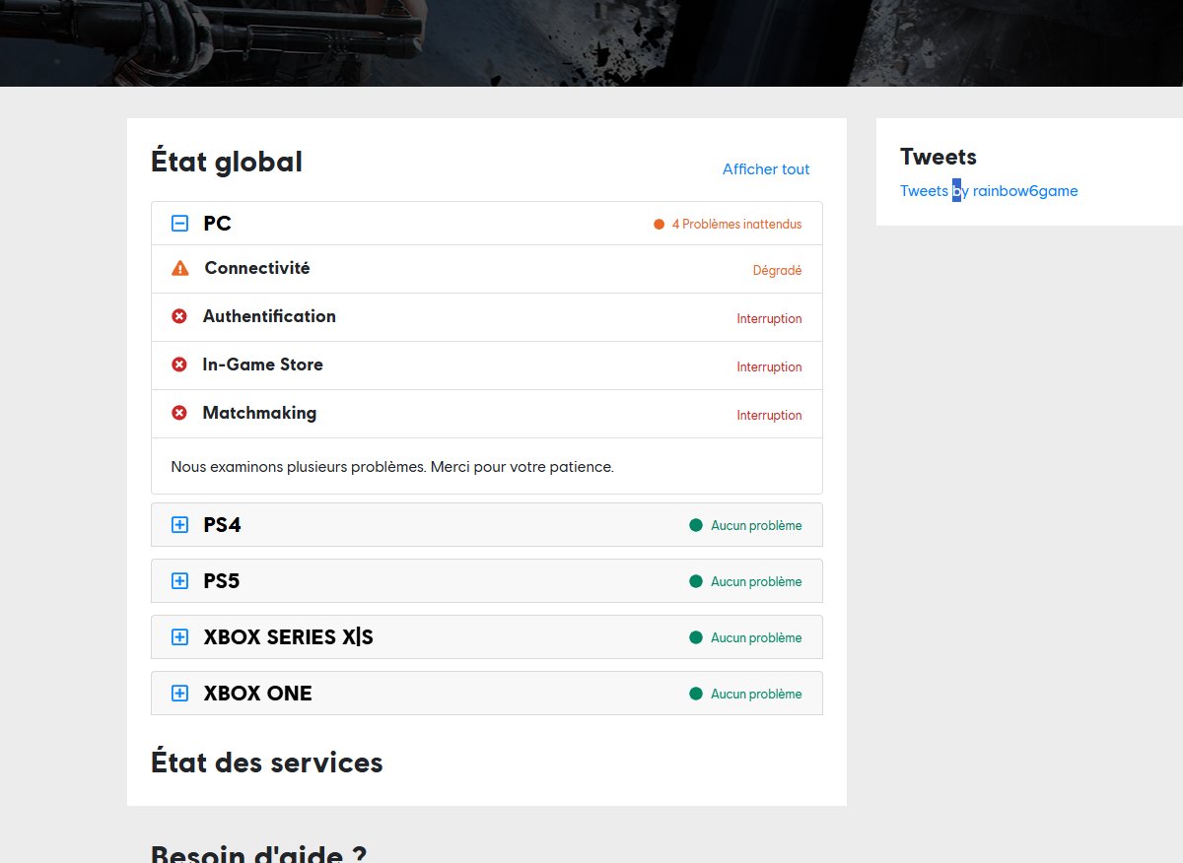Expand the XBOX ONE section
This screenshot has height=863, width=1183.
(178, 694)
